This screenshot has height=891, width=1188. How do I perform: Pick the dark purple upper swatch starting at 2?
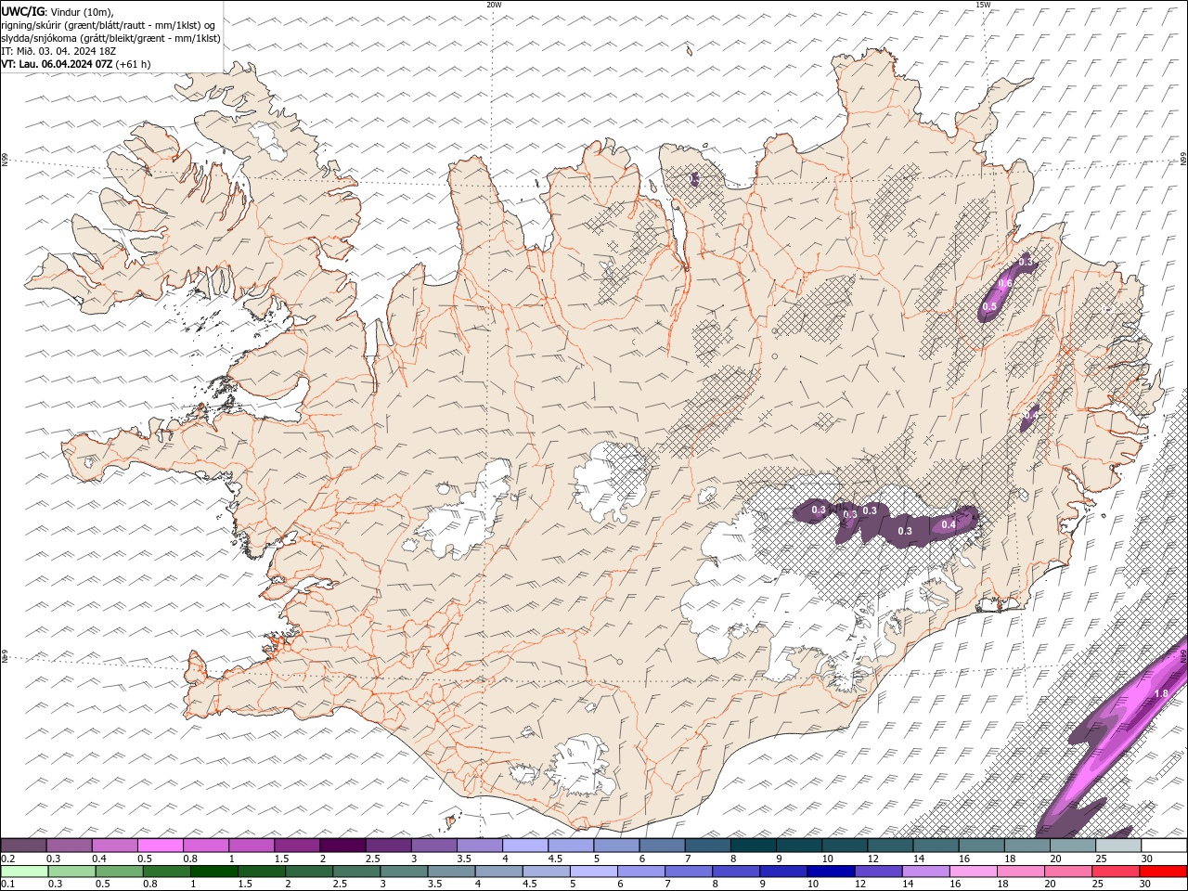tap(342, 846)
